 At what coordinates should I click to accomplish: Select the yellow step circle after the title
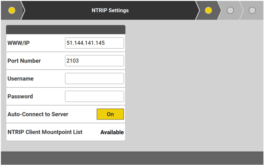tap(208, 10)
